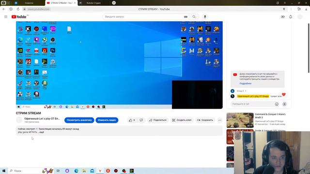Open the Command & Conquer 3 Kane's Wrath title

coord(270,116)
